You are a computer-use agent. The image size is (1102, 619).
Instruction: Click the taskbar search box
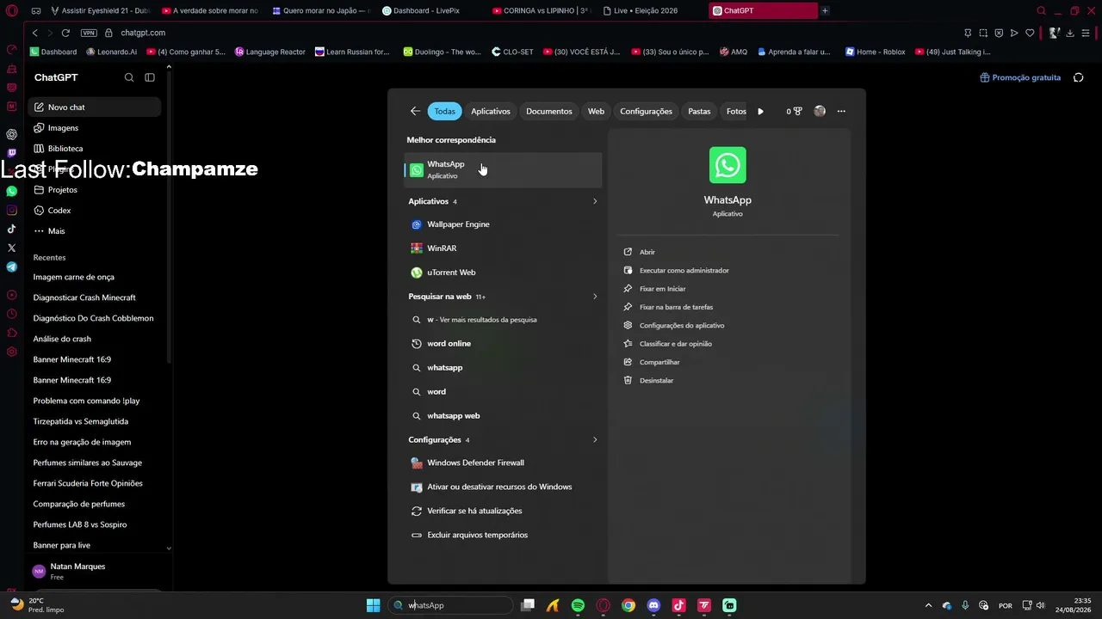pyautogui.click(x=450, y=605)
